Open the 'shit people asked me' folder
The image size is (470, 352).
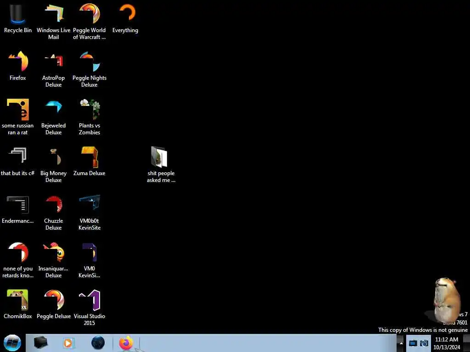pos(161,165)
